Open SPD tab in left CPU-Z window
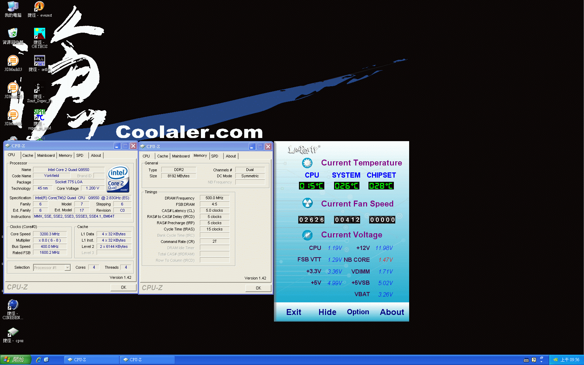The height and width of the screenshot is (365, 584). pyautogui.click(x=80, y=156)
